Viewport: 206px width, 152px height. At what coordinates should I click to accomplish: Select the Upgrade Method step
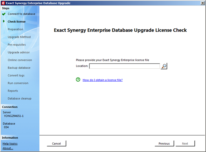pos(19,37)
